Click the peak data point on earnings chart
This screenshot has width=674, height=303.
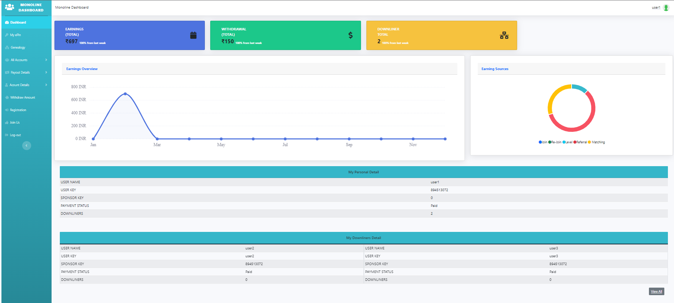click(x=125, y=94)
